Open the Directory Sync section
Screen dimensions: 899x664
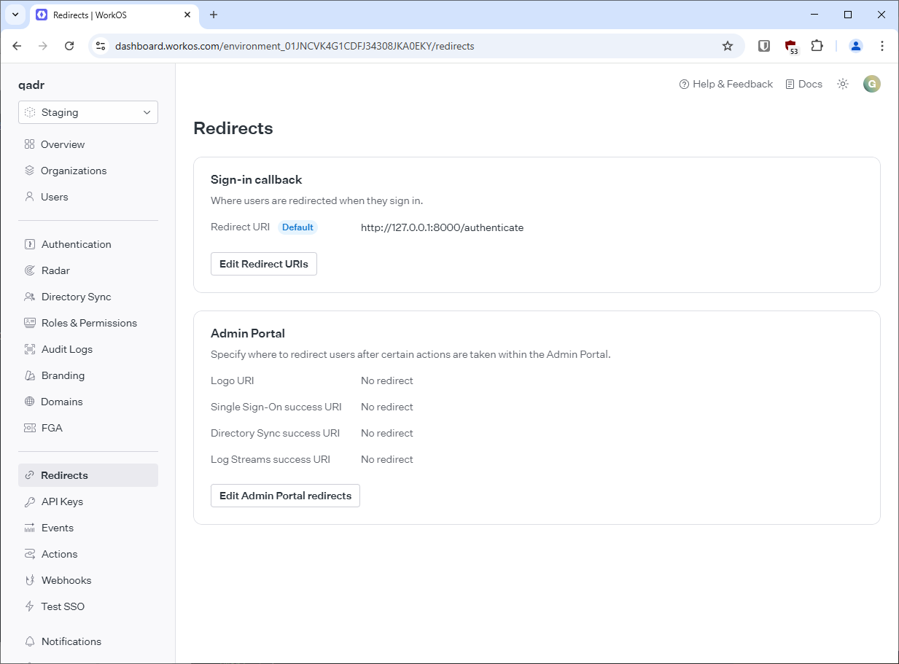click(75, 296)
